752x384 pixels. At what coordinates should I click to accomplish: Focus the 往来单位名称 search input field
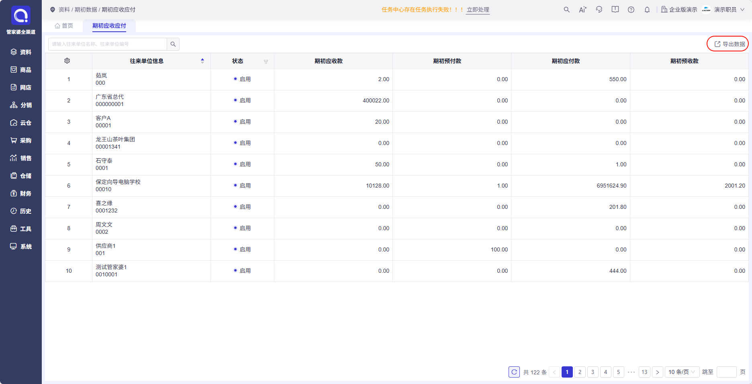pyautogui.click(x=108, y=44)
